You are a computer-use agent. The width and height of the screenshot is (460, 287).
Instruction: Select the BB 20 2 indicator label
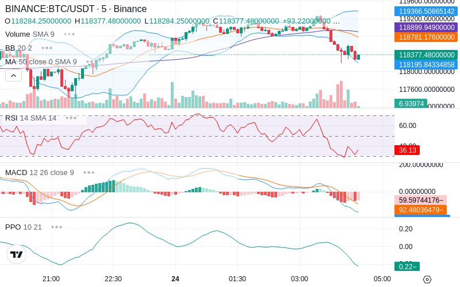[x=18, y=48]
